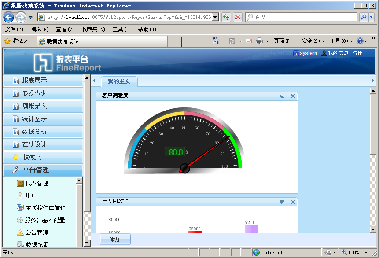Open the 查看(V) menu
The width and height of the screenshot is (379, 258).
pyautogui.click(x=65, y=29)
